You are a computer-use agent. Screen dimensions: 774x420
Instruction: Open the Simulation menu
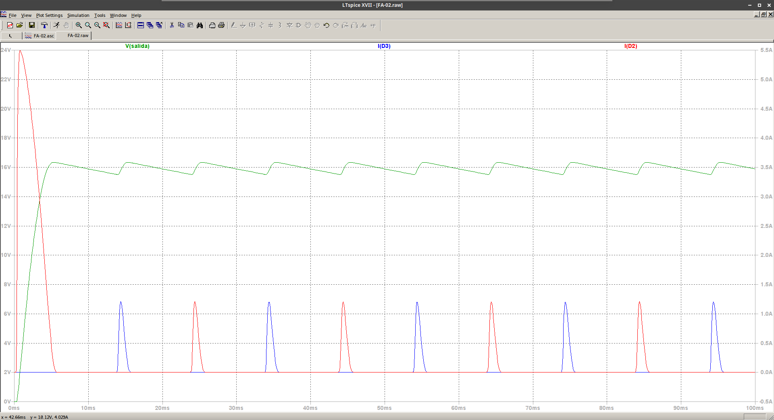78,15
